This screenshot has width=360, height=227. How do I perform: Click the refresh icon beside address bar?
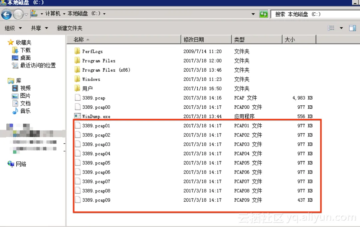(x=263, y=14)
